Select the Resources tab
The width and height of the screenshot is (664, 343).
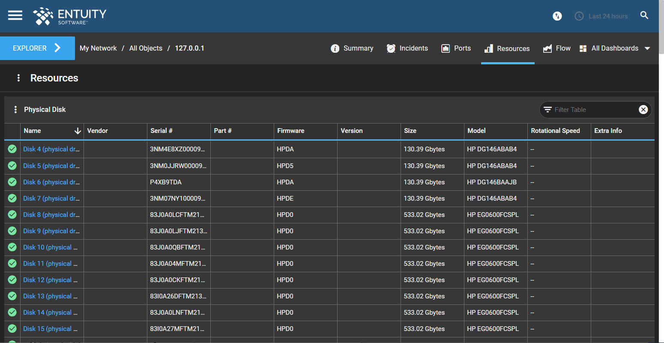[x=508, y=48]
